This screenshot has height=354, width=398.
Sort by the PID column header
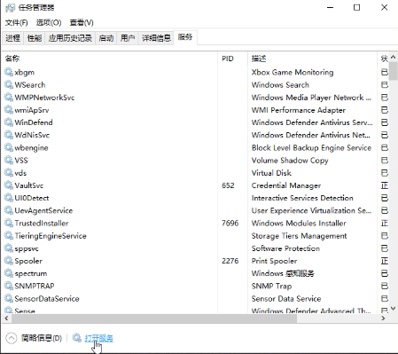tap(232, 59)
